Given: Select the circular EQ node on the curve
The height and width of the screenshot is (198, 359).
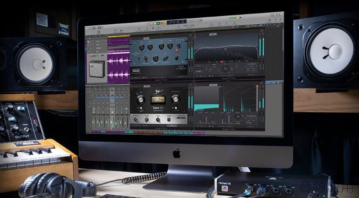Looking at the screenshot, I should [225, 49].
